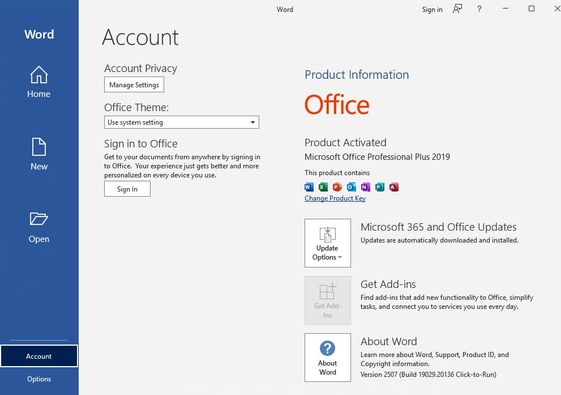The image size is (561, 395).
Task: Open the Office Theme dropdown
Action: (x=181, y=122)
